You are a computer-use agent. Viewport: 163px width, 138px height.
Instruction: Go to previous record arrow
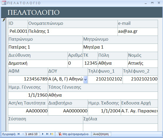(22, 134)
